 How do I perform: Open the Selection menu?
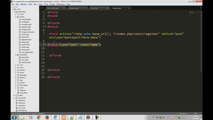point(24,4)
